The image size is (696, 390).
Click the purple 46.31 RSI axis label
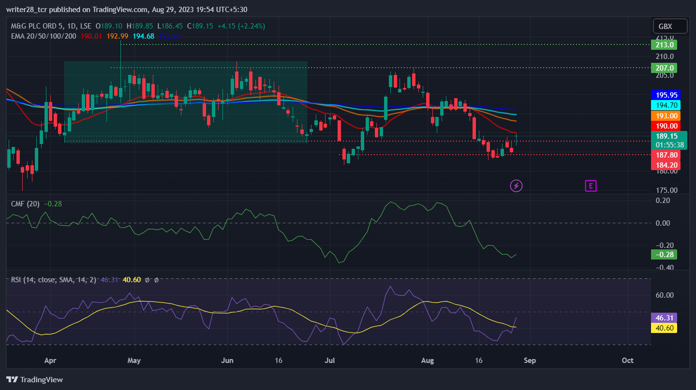664,318
